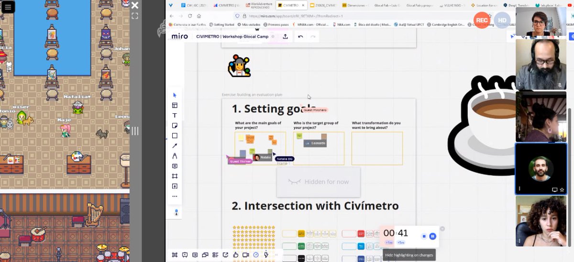Add +1m to the timer
The width and height of the screenshot is (574, 262).
coord(389,242)
